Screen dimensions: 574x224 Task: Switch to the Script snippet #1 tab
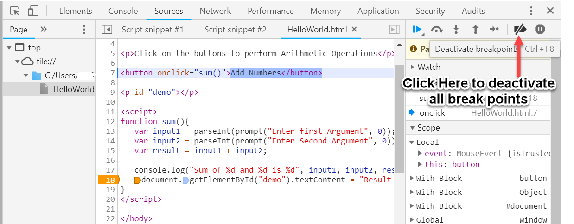pos(153,30)
